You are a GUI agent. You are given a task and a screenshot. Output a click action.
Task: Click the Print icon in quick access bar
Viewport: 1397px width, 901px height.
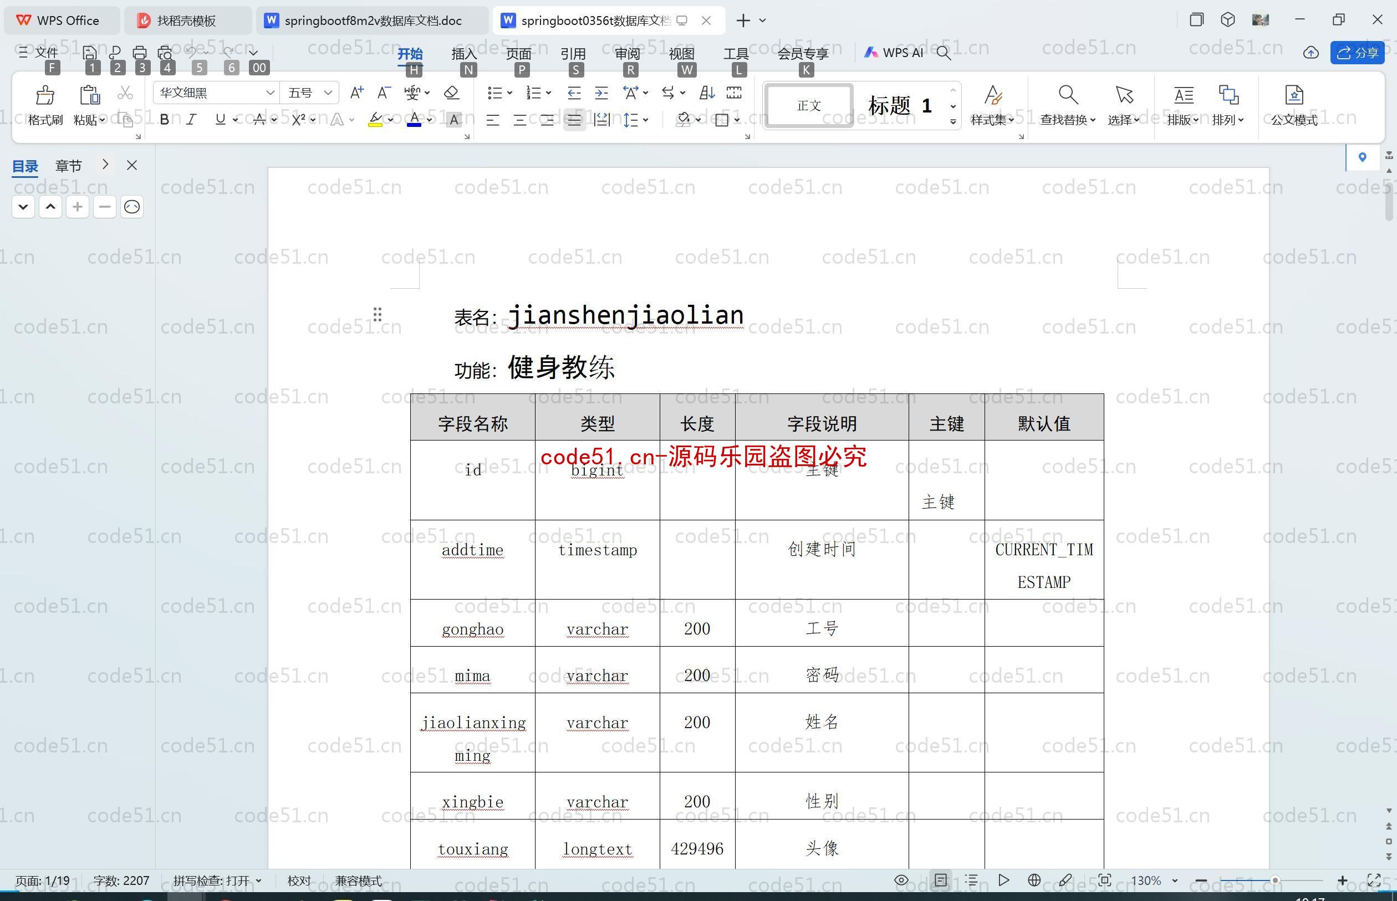click(x=139, y=53)
